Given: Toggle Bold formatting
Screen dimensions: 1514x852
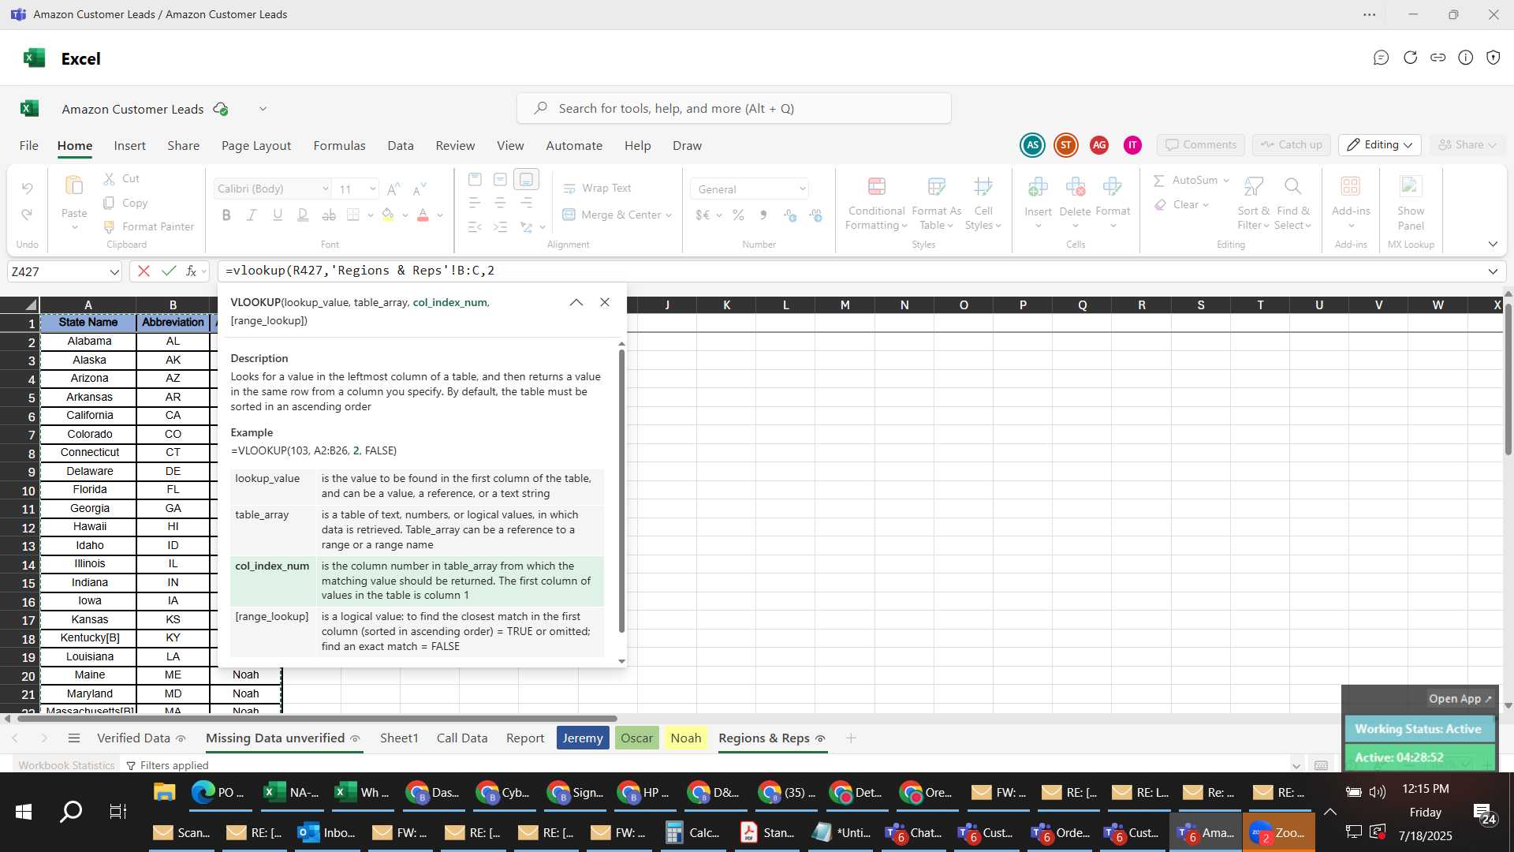Looking at the screenshot, I should [x=226, y=215].
